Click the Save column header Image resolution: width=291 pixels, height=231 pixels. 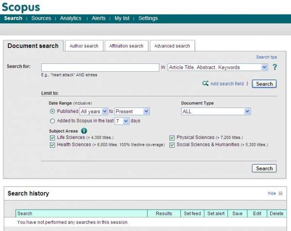pyautogui.click(x=237, y=214)
